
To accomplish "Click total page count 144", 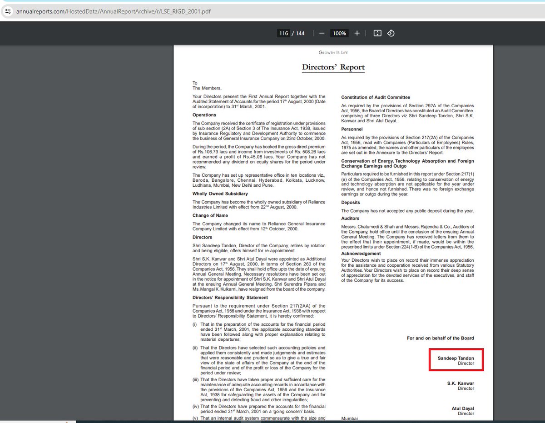I will (x=300, y=33).
